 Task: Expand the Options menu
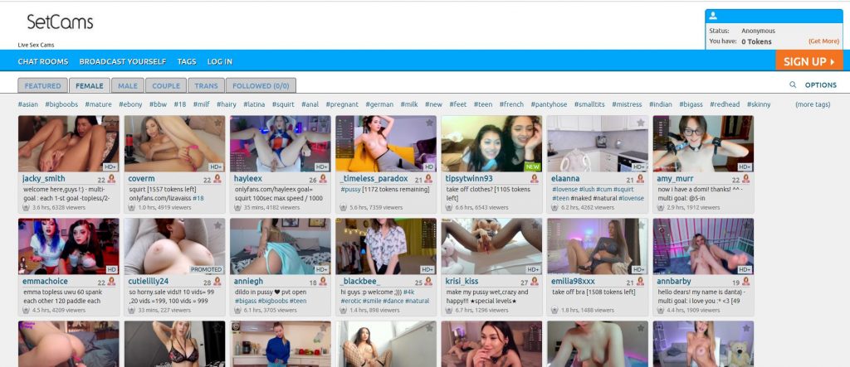pyautogui.click(x=820, y=85)
